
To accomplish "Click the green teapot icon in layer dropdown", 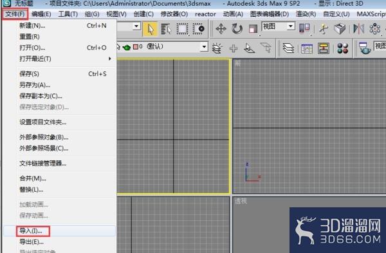I will point(127,47).
